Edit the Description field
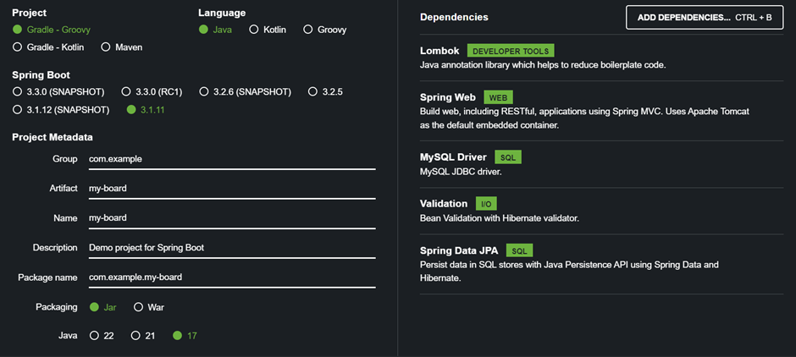Screen dimensions: 796x357 [x=232, y=248]
